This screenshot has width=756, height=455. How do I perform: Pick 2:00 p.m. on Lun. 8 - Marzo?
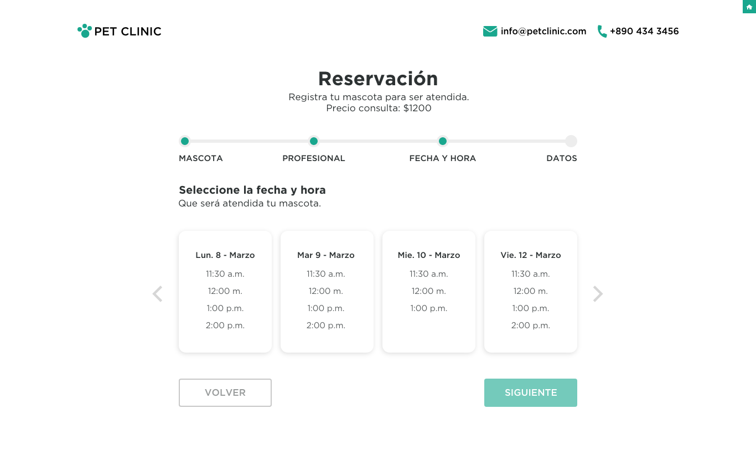[x=225, y=325]
